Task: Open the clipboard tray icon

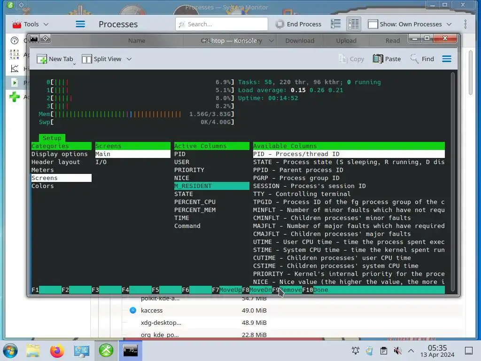Action: tap(383, 351)
